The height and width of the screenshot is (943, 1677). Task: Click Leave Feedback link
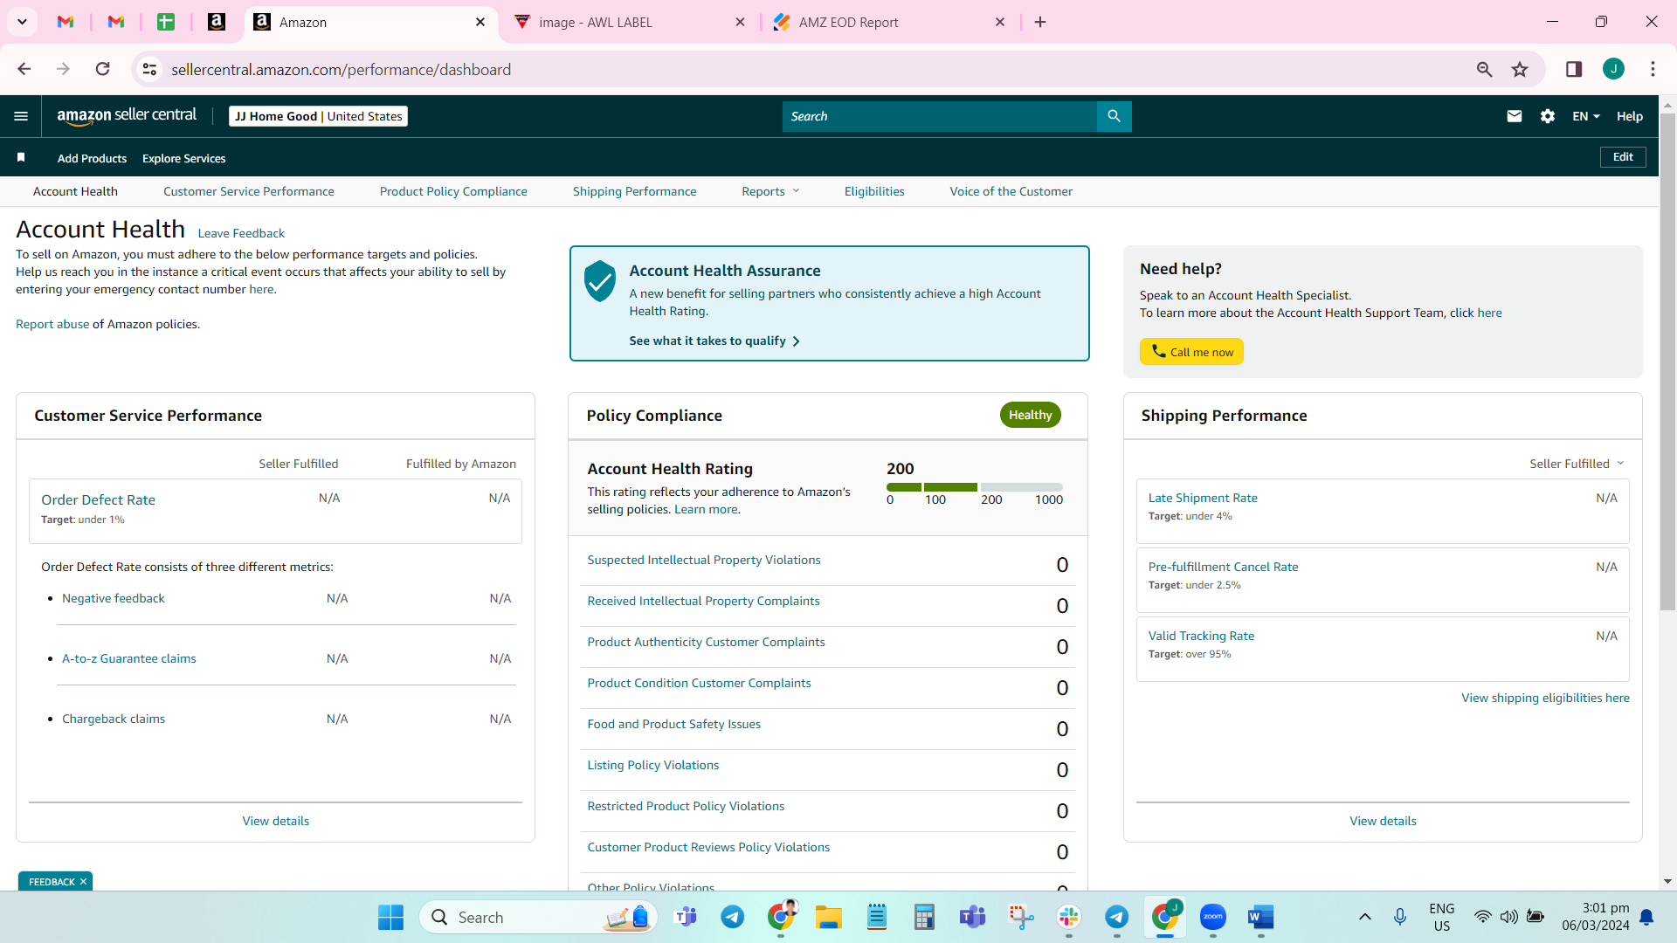[x=241, y=233]
